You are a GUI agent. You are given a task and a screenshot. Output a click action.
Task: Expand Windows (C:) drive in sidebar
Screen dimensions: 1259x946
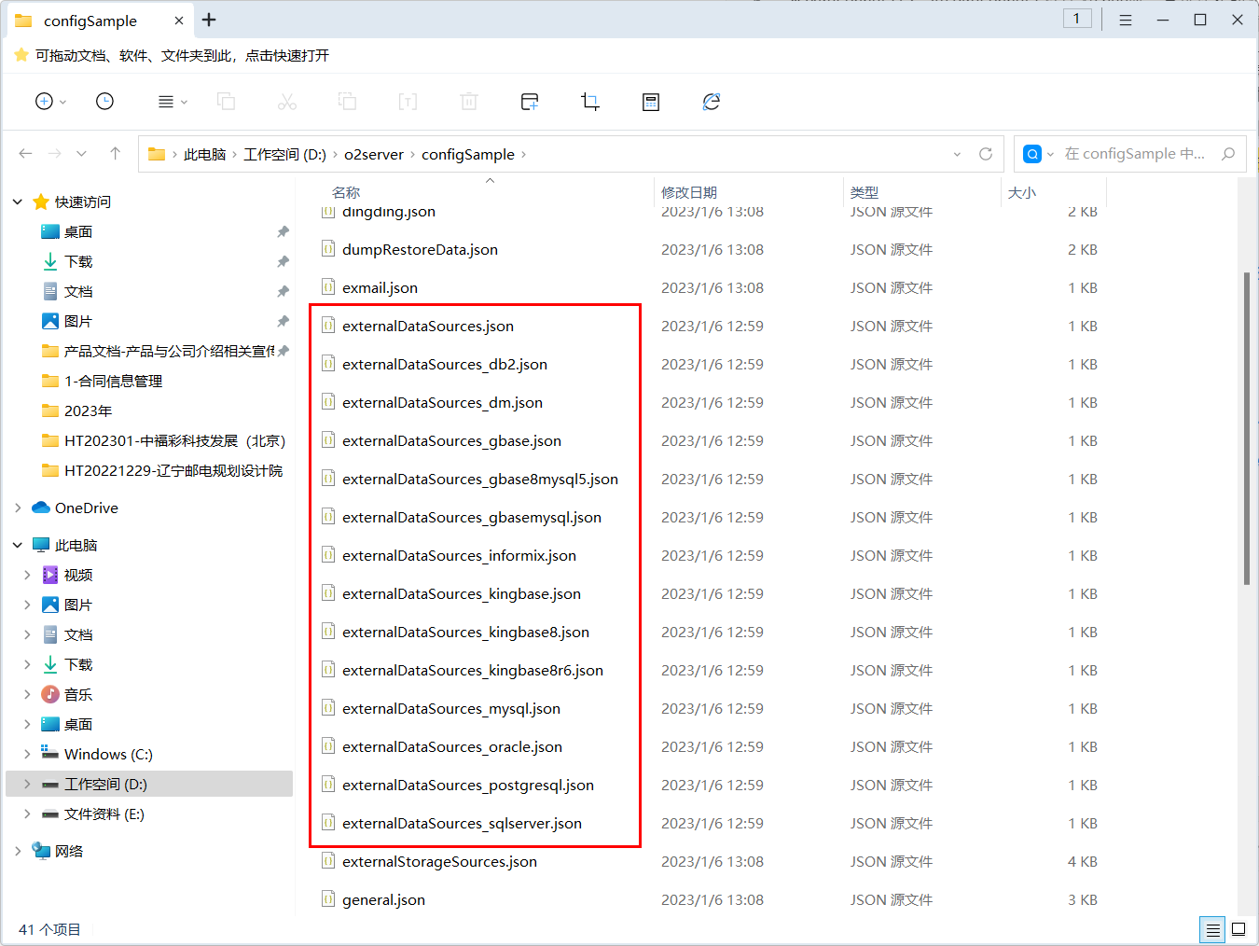(27, 754)
